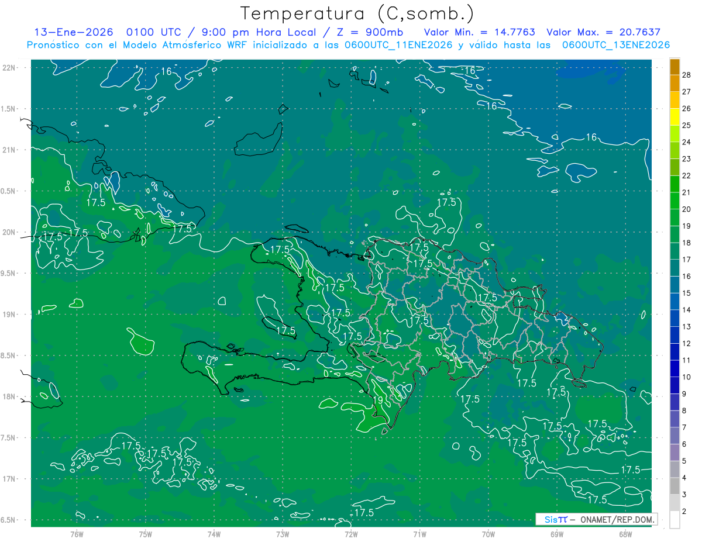Click the '72W' longitude label

(x=351, y=534)
